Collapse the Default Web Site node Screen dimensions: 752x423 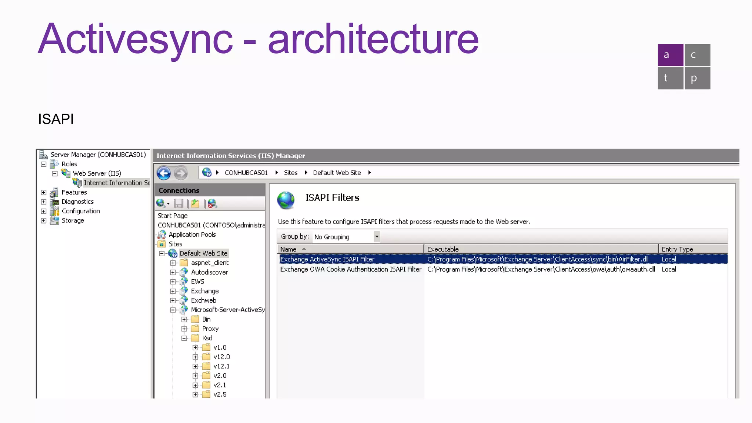click(162, 253)
